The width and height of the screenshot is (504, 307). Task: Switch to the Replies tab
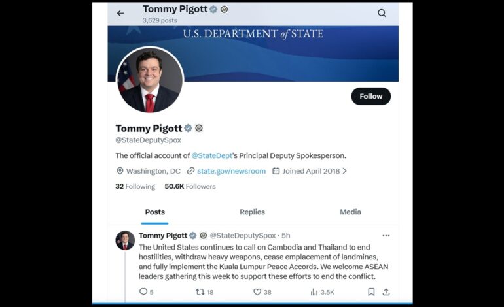[252, 212]
